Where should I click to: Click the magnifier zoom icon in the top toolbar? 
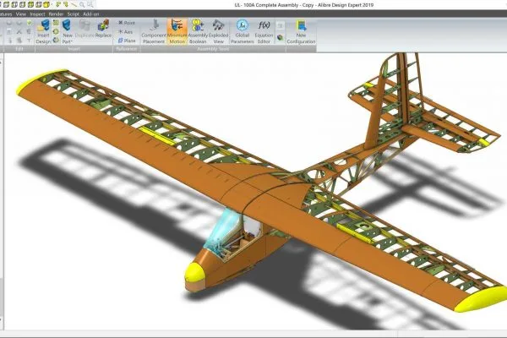pyautogui.click(x=82, y=4)
